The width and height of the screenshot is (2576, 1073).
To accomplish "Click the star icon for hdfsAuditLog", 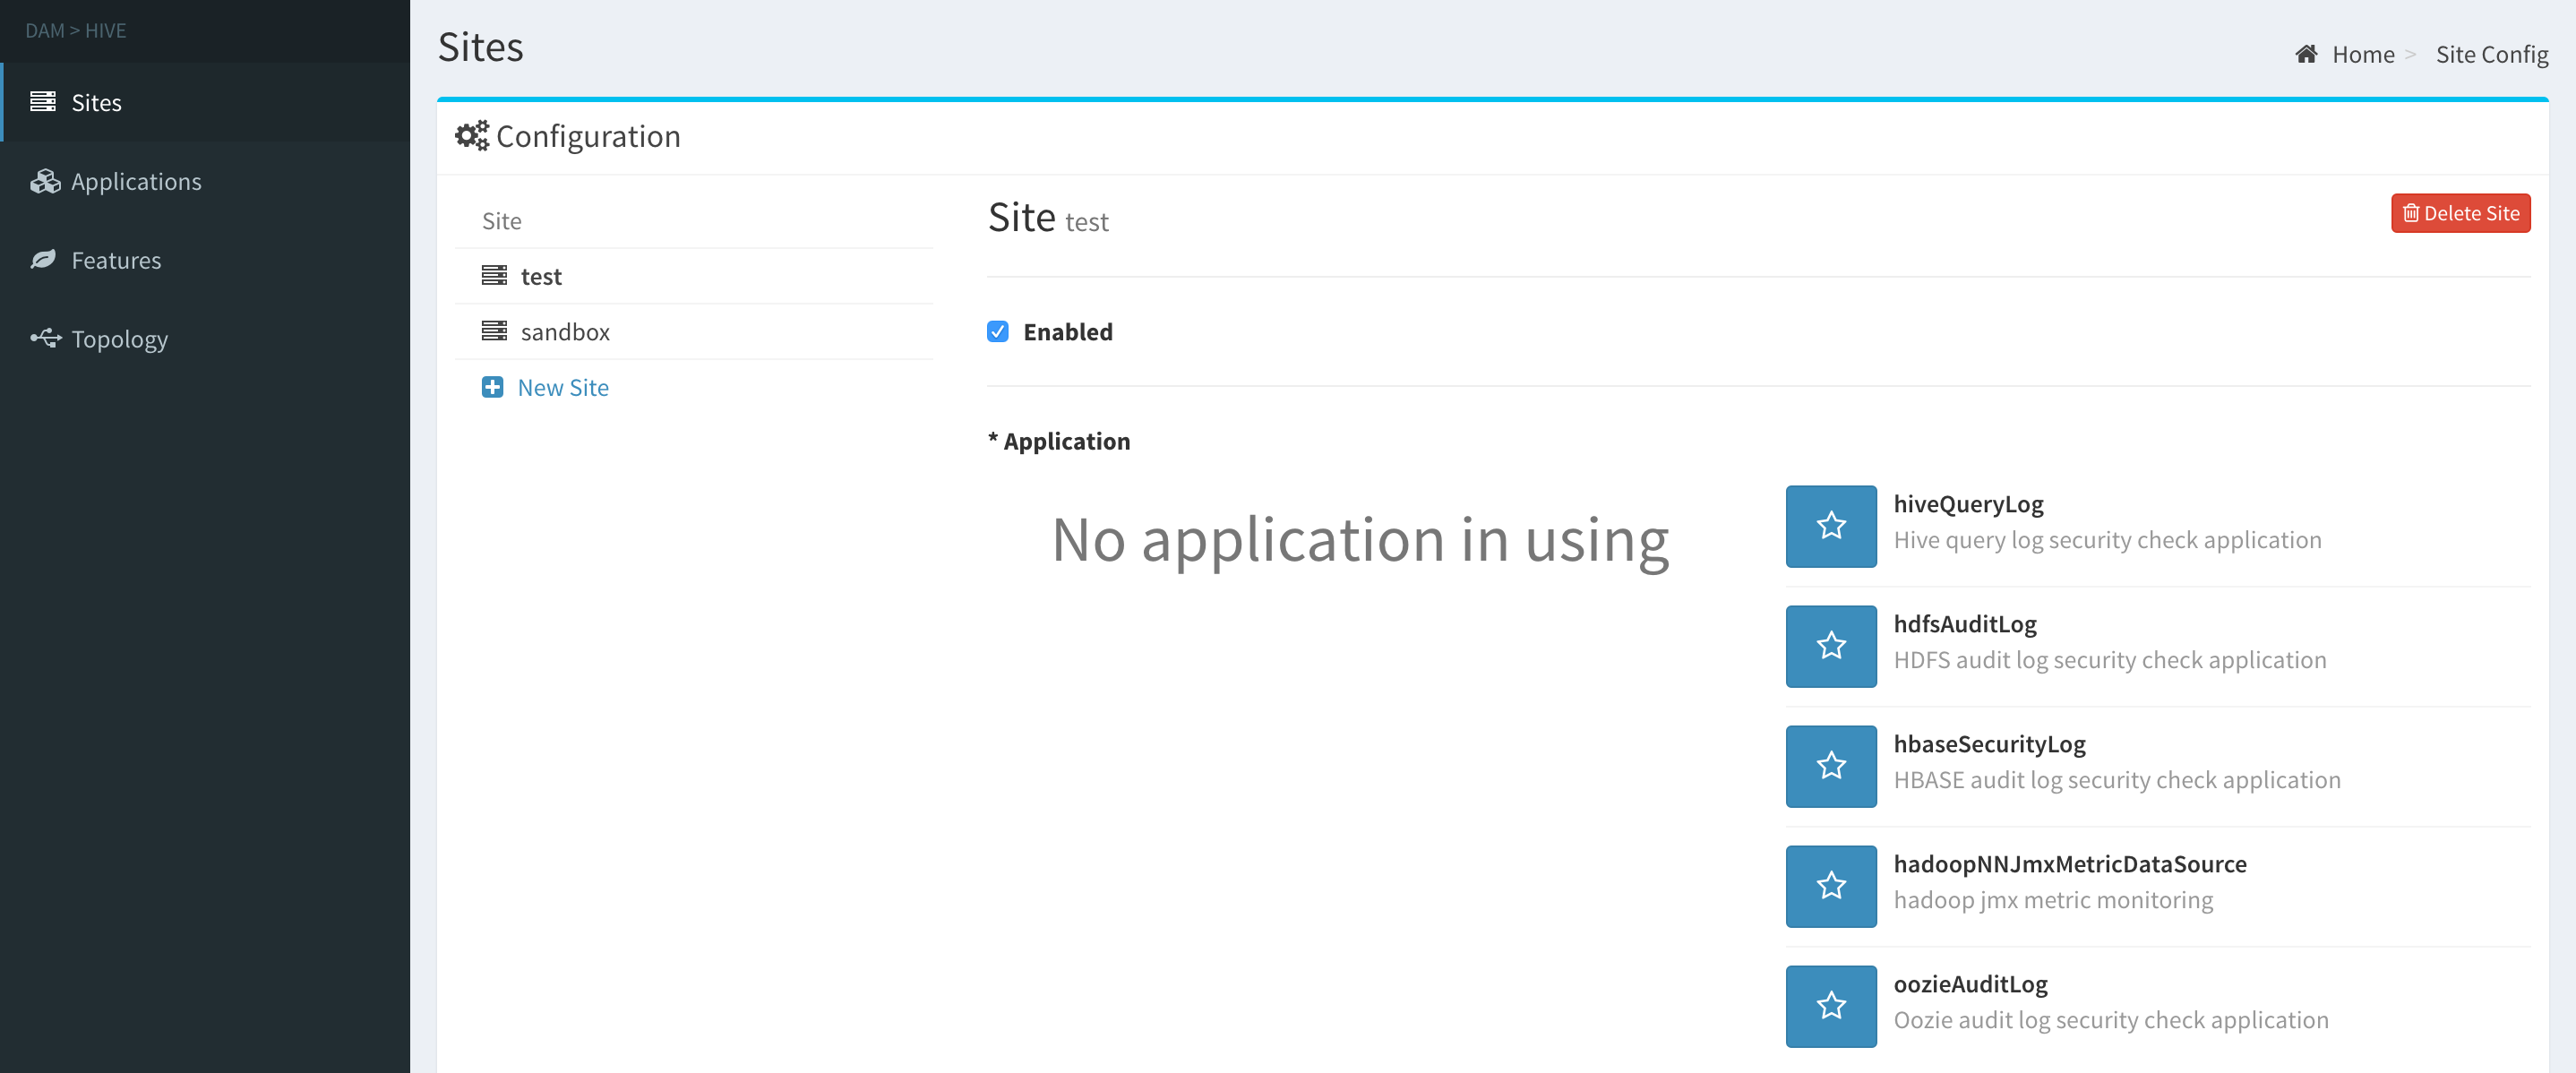I will (1830, 646).
